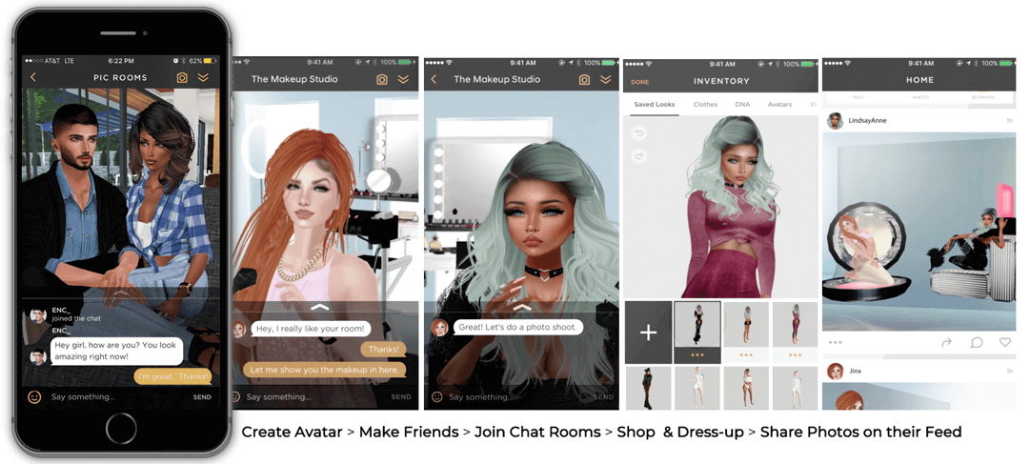1030x464 pixels.
Task: Go back from the Pic Rooms screen
Action: click(33, 77)
